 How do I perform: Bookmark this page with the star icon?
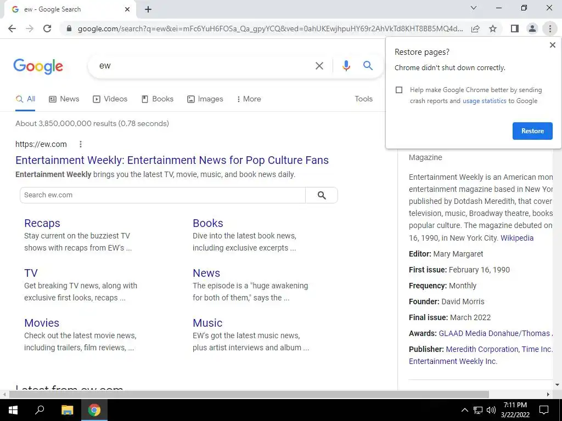pyautogui.click(x=493, y=29)
